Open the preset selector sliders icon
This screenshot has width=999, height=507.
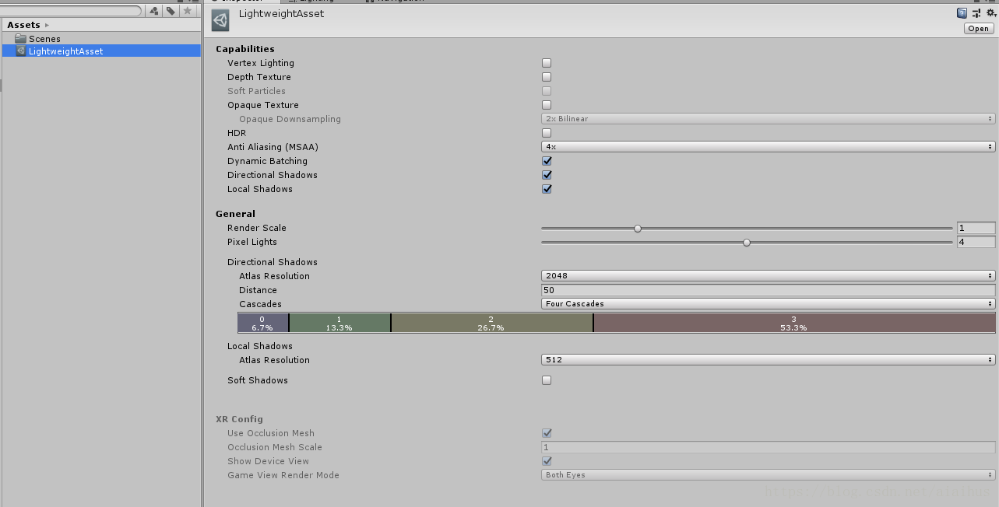tap(976, 13)
